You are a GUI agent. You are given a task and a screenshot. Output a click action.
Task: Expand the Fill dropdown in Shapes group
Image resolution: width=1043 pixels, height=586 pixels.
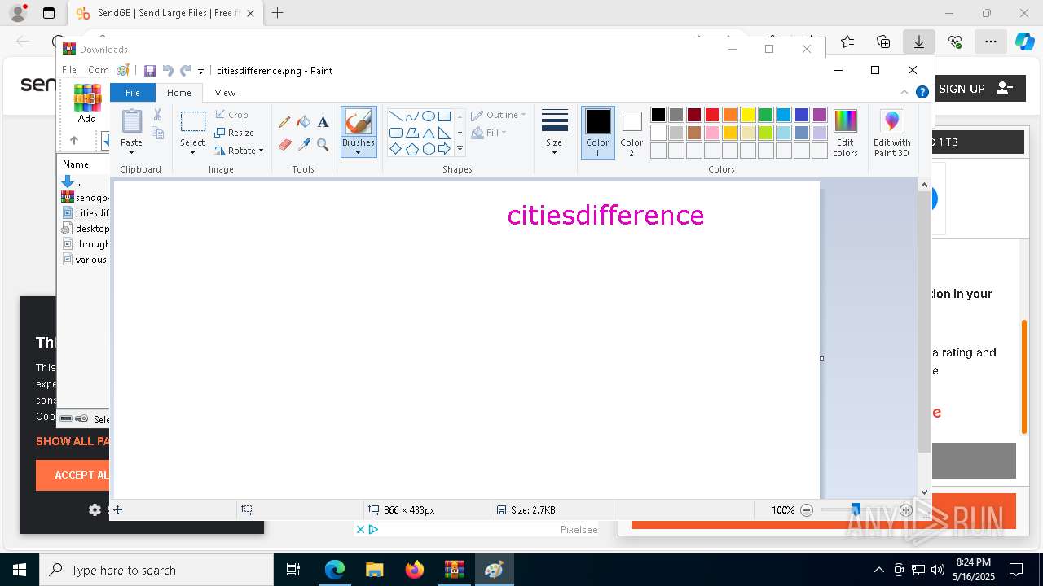pos(504,133)
